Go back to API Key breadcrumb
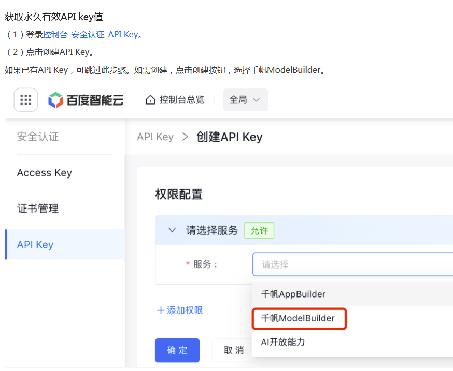453x371 pixels. coord(155,137)
